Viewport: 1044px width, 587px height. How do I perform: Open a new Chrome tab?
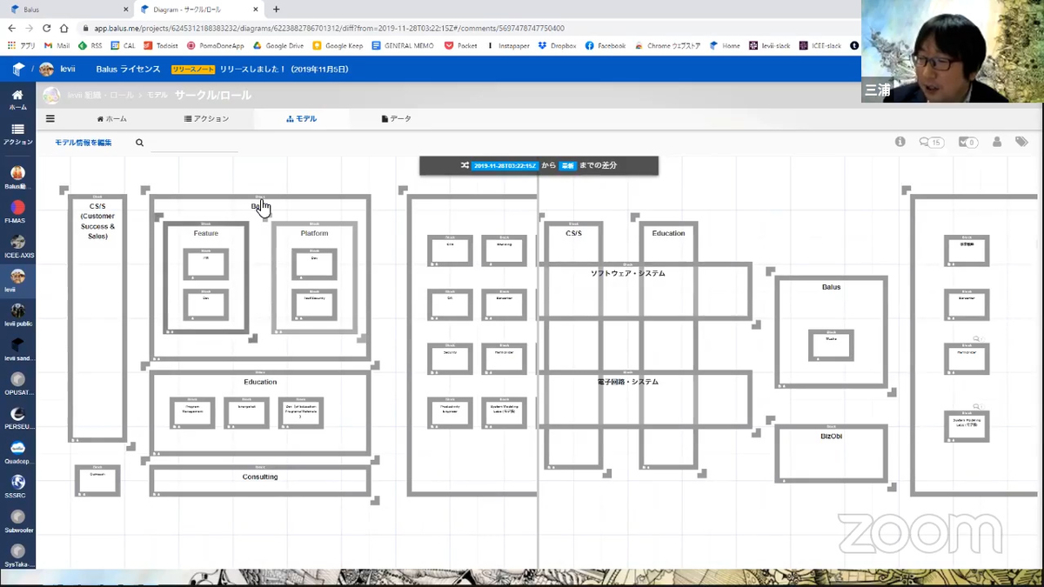277,9
